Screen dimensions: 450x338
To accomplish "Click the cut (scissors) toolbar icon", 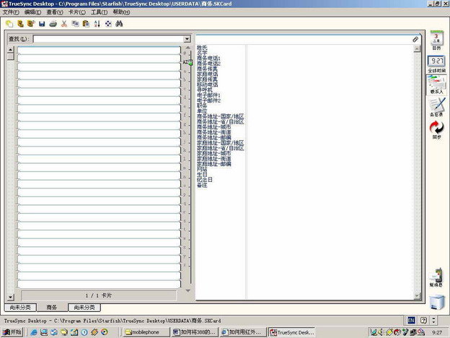I will tap(64, 24).
